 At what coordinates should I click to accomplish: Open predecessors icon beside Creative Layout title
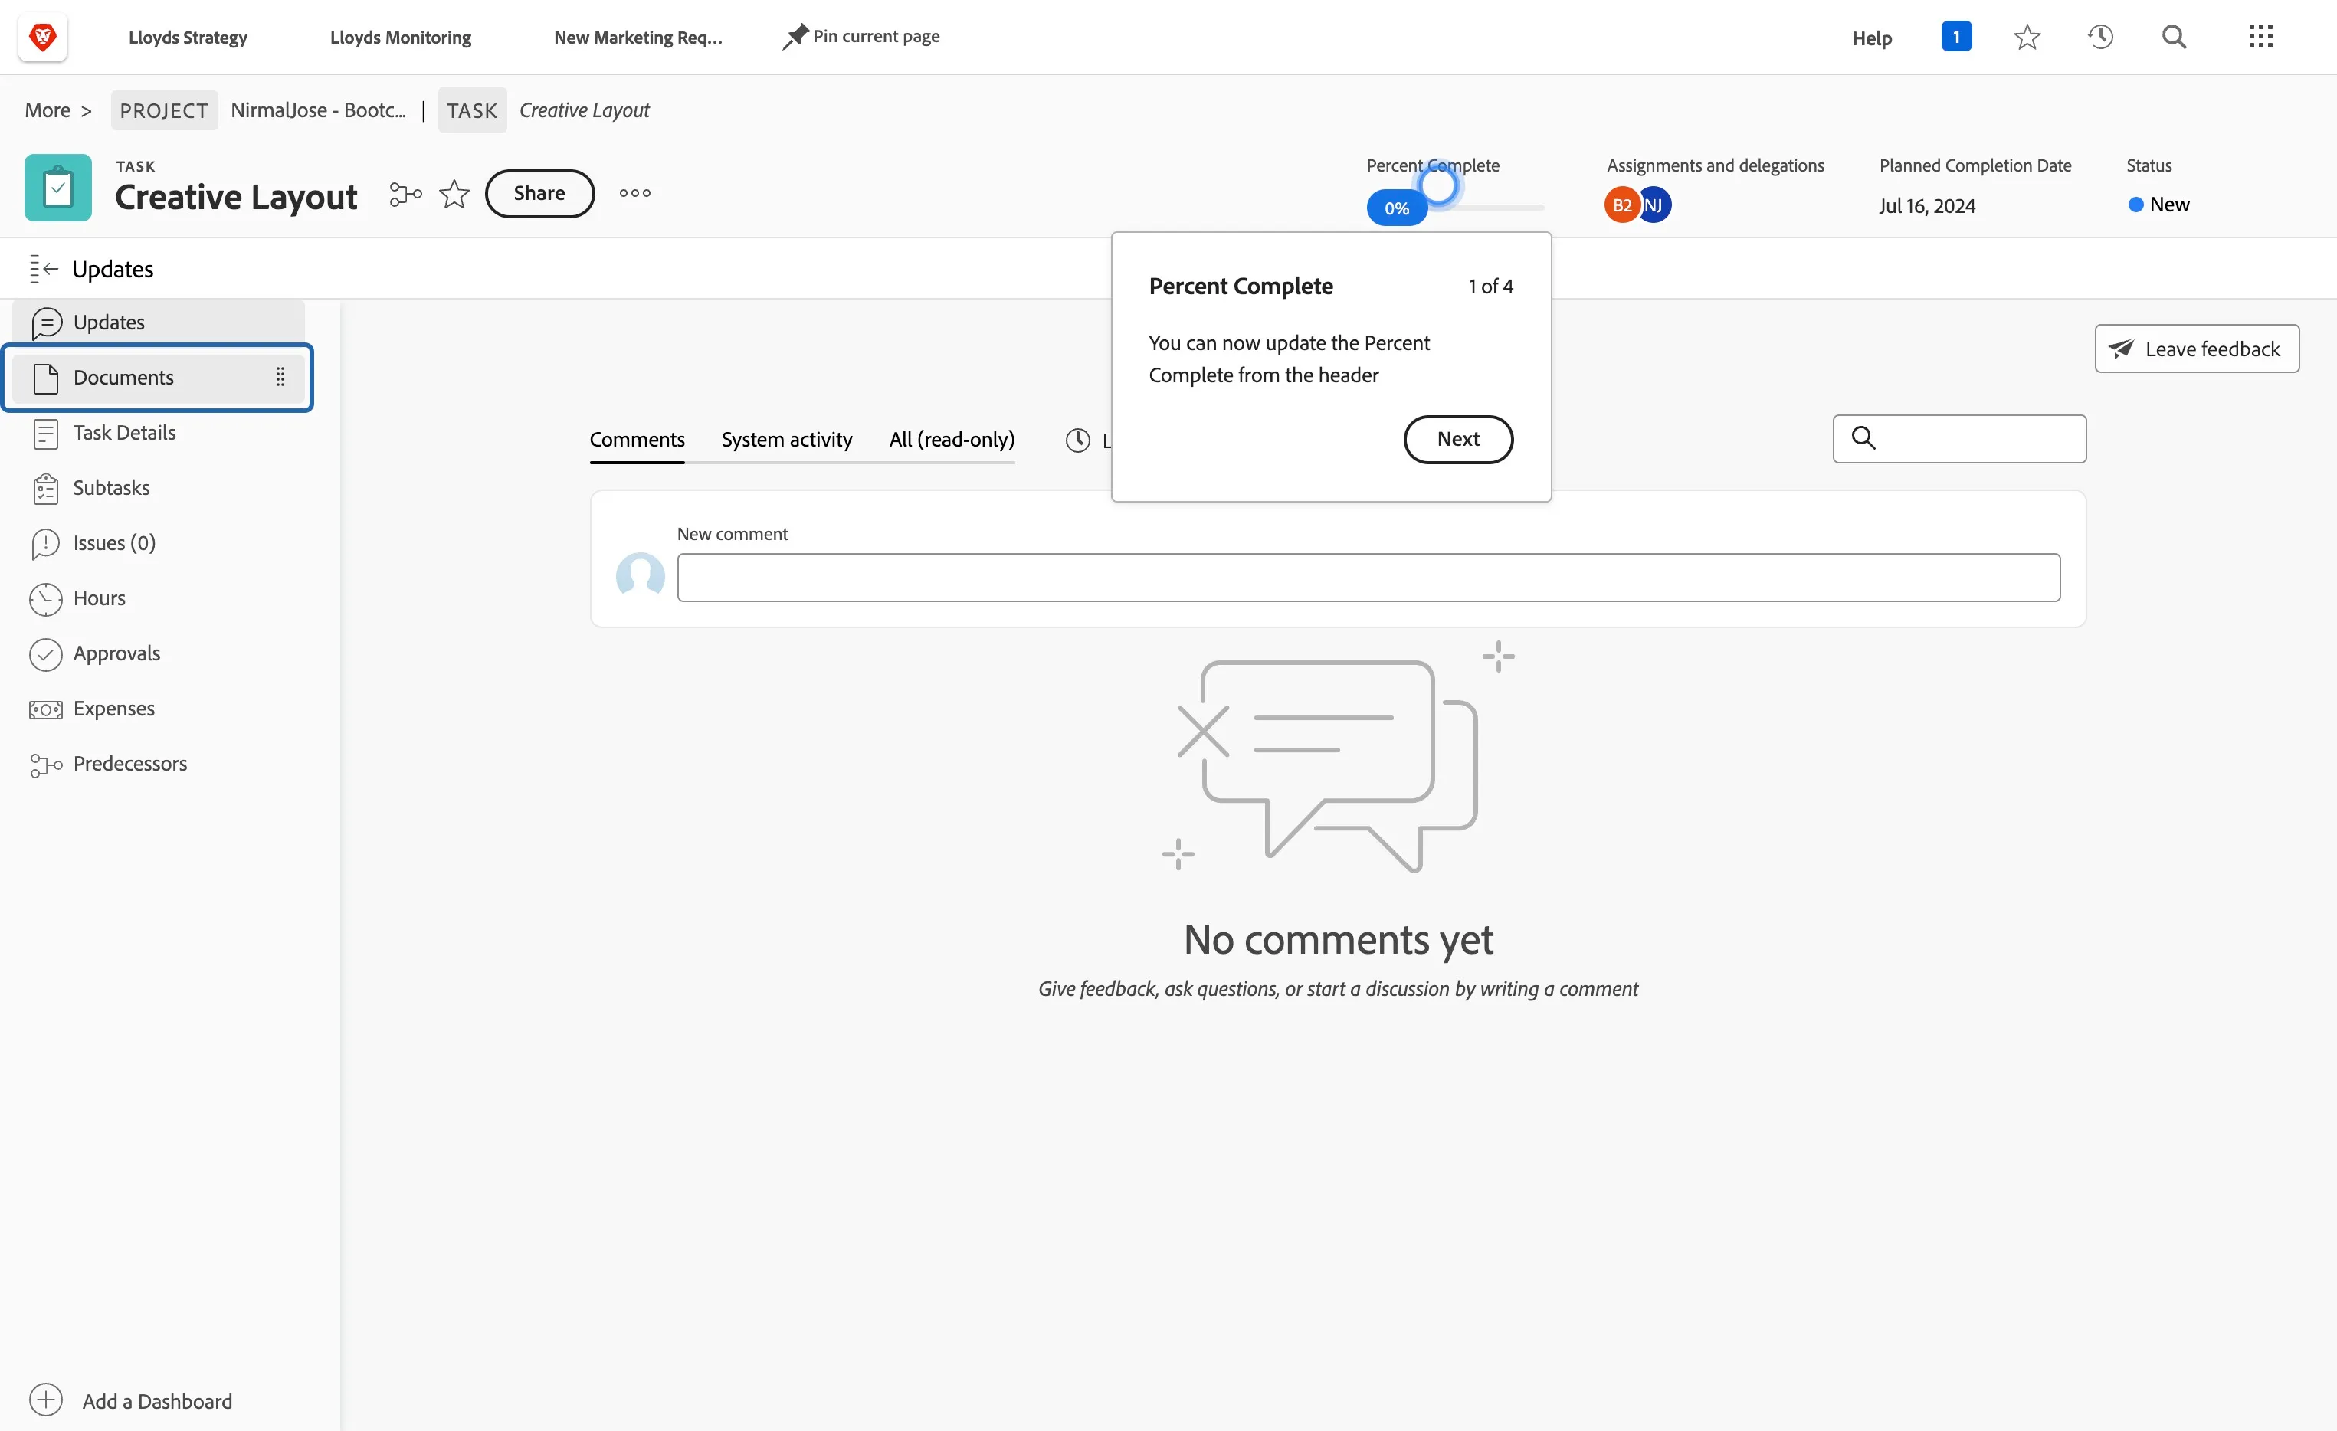click(x=405, y=194)
